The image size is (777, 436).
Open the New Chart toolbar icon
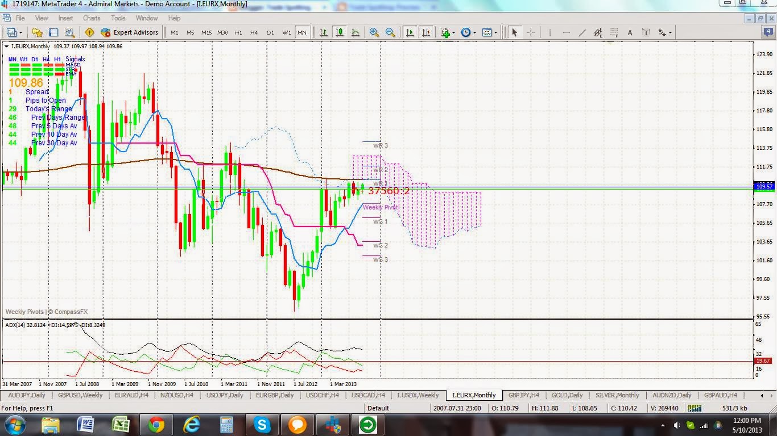[11, 32]
